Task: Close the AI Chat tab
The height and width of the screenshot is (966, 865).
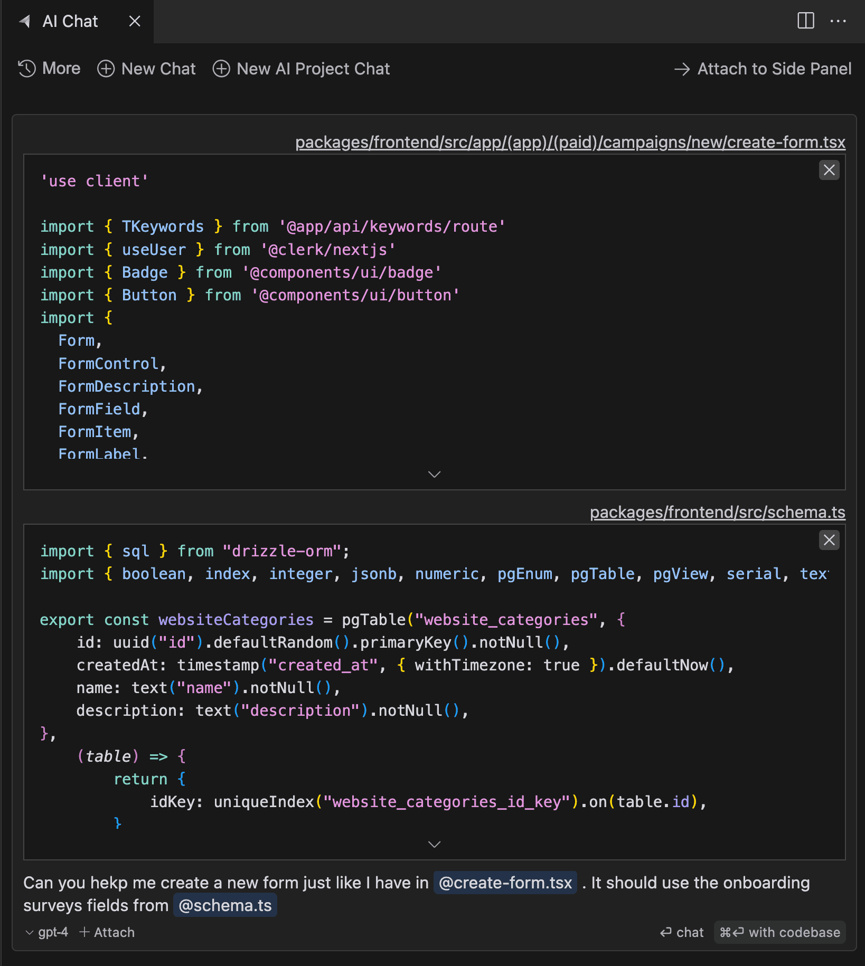Action: [135, 22]
